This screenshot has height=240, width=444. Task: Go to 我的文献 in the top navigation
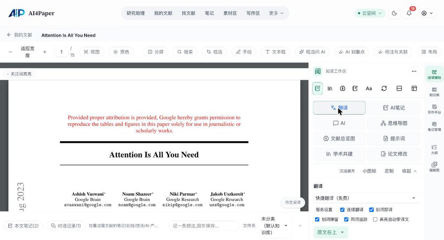click(x=163, y=13)
